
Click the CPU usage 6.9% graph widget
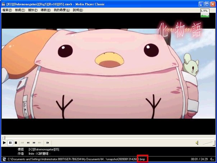click(205, 13)
